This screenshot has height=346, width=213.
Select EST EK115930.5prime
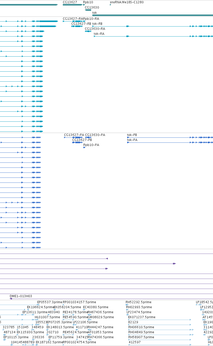(x=30, y=332)
